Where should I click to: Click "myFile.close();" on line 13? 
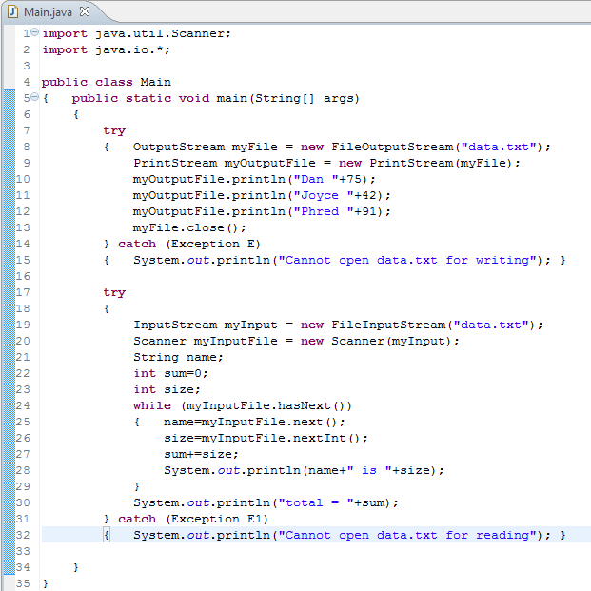pyautogui.click(x=189, y=227)
